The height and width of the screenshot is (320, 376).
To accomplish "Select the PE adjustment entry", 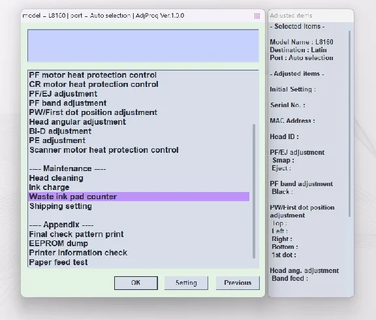I will [x=57, y=140].
